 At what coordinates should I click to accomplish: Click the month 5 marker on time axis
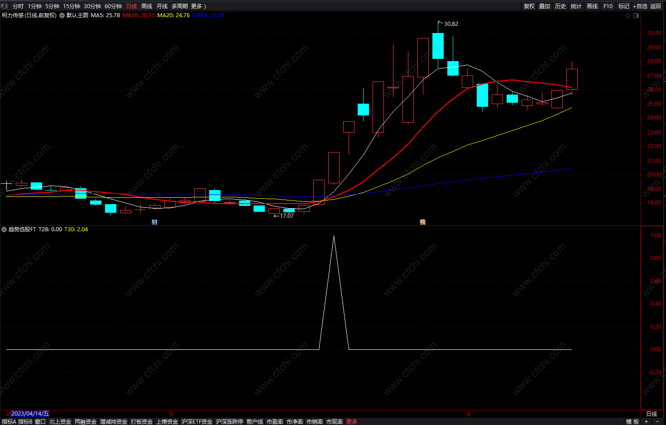171,414
